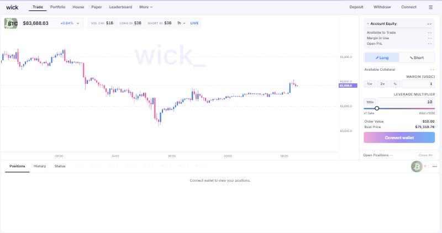This screenshot has height=233, width=442.
Task: Collapse the Account Equity section
Action: tap(368, 24)
